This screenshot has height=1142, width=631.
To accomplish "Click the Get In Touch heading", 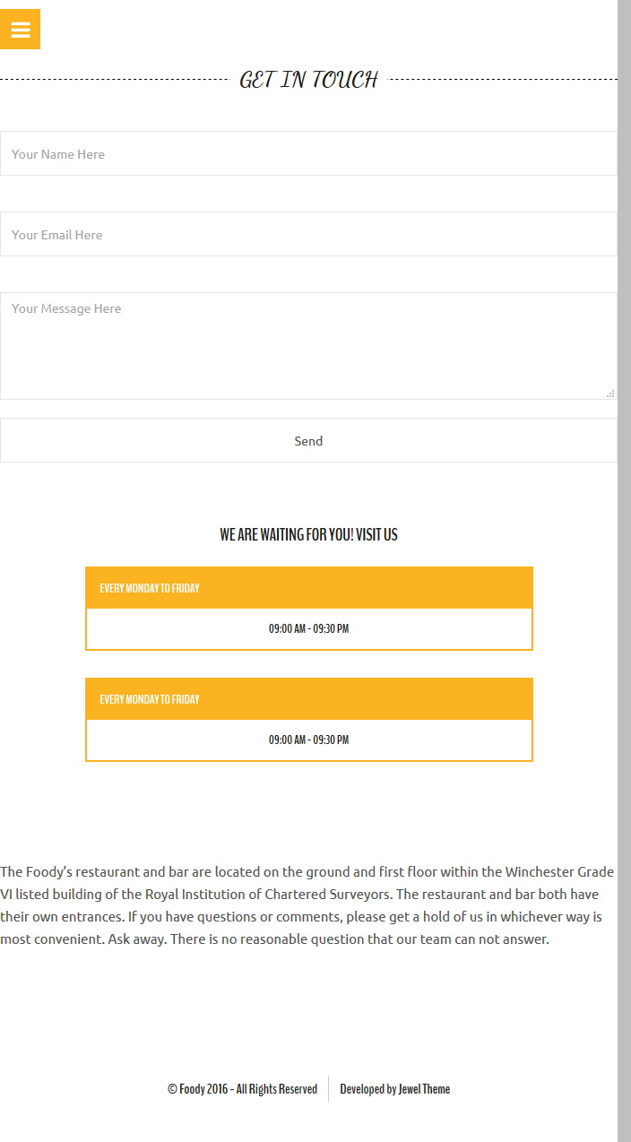I will pyautogui.click(x=308, y=79).
